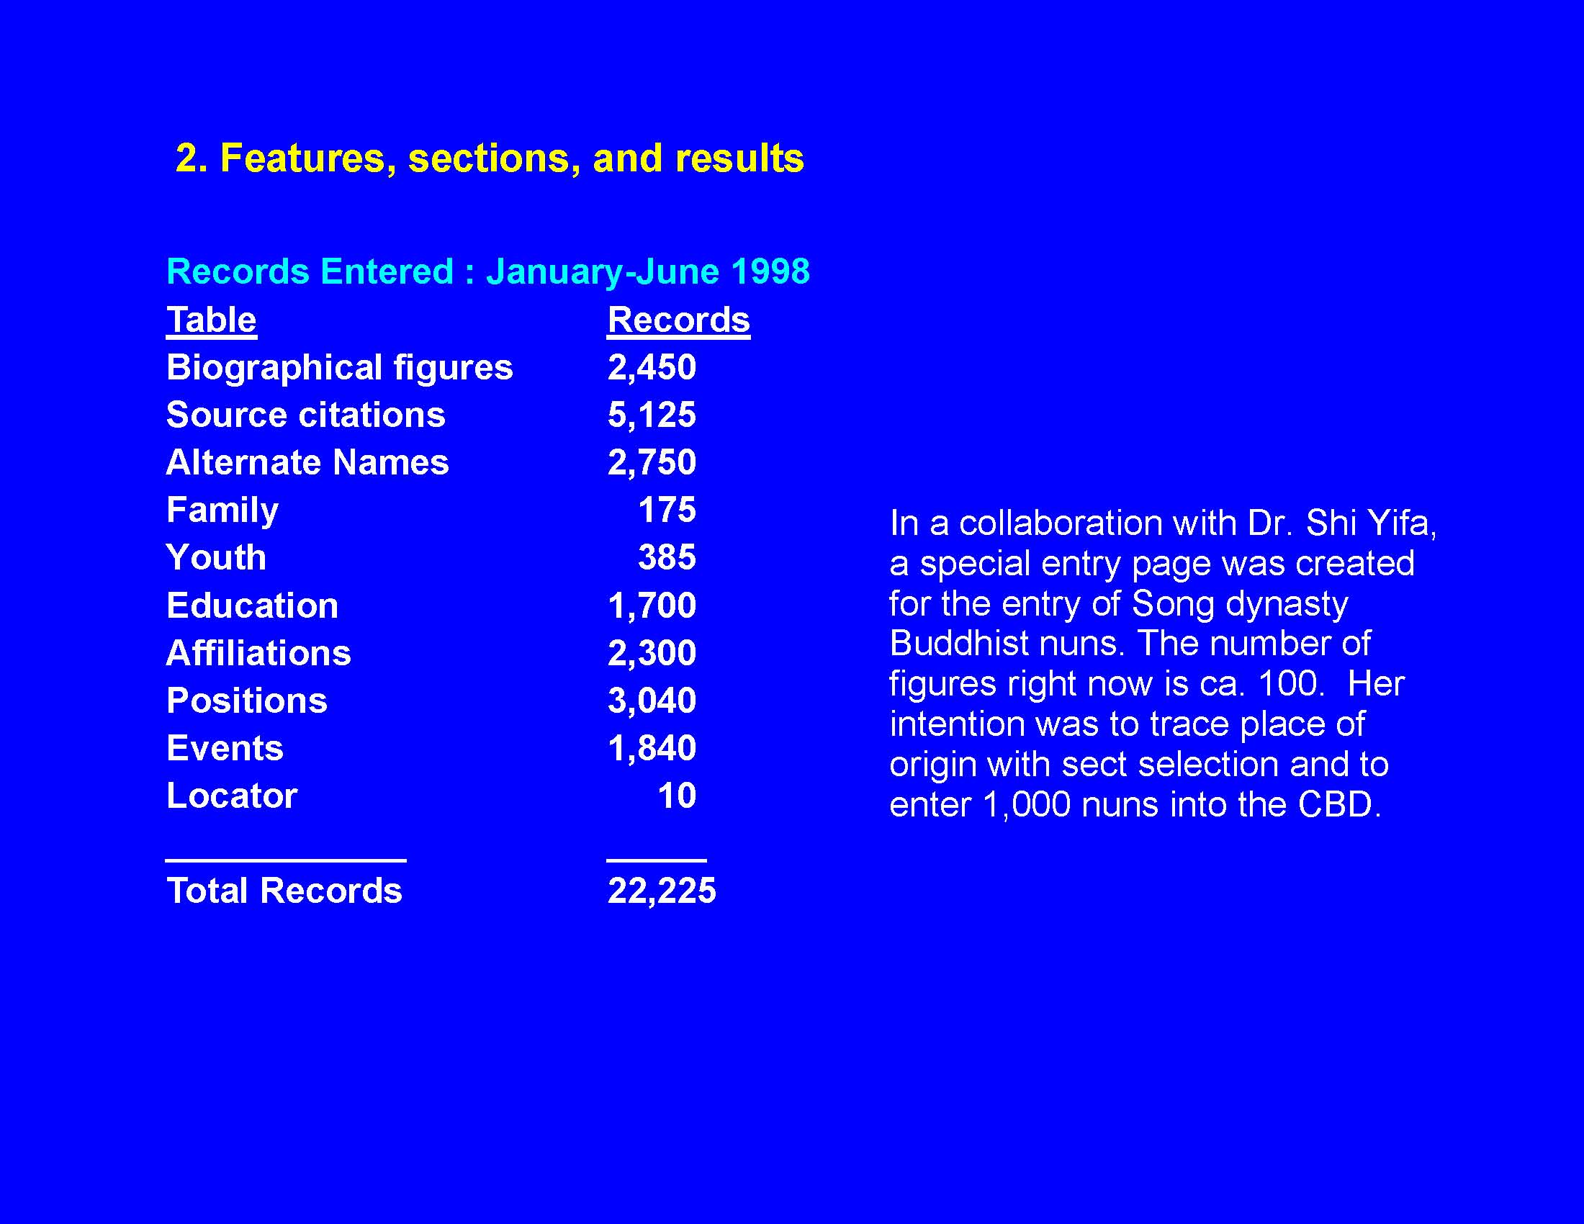This screenshot has height=1224, width=1584.
Task: Click the underlined 'Table' column header
Action: point(211,320)
